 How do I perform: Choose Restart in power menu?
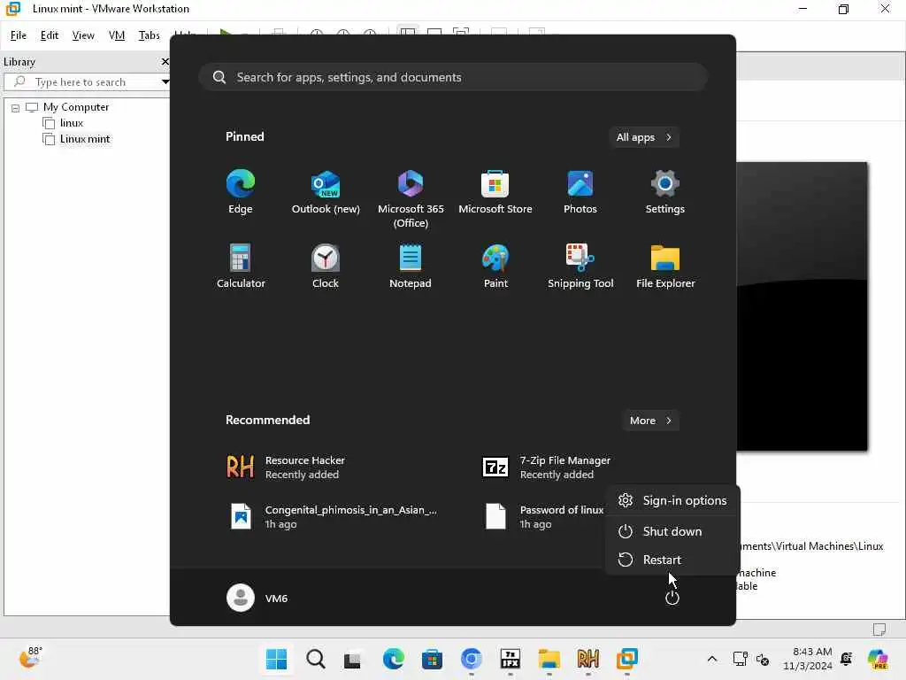pos(672,560)
